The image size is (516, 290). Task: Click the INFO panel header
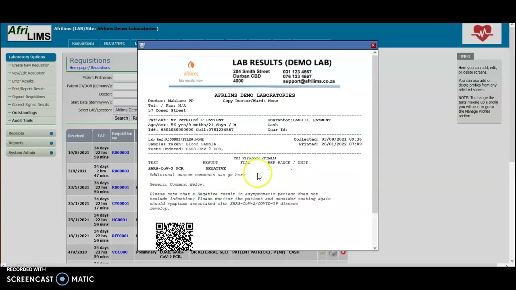click(x=465, y=56)
